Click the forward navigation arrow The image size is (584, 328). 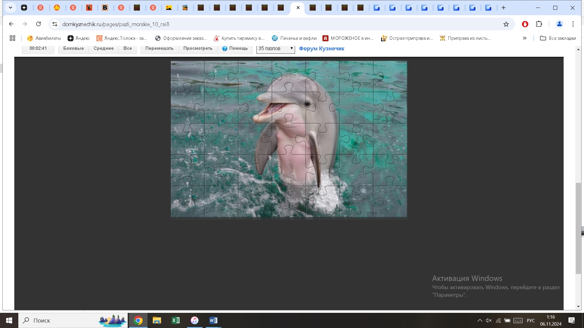25,24
